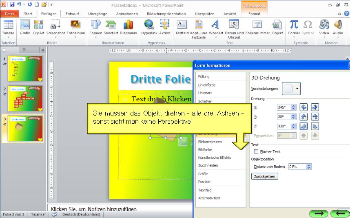Screen dimensions: 350x218
Task: Click the SmartArt graphic icon
Action: 111,27
